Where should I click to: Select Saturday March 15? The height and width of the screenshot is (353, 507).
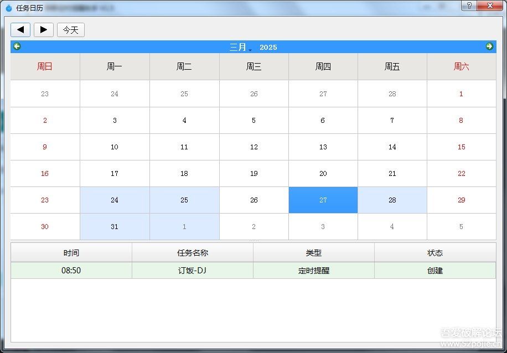[462, 147]
